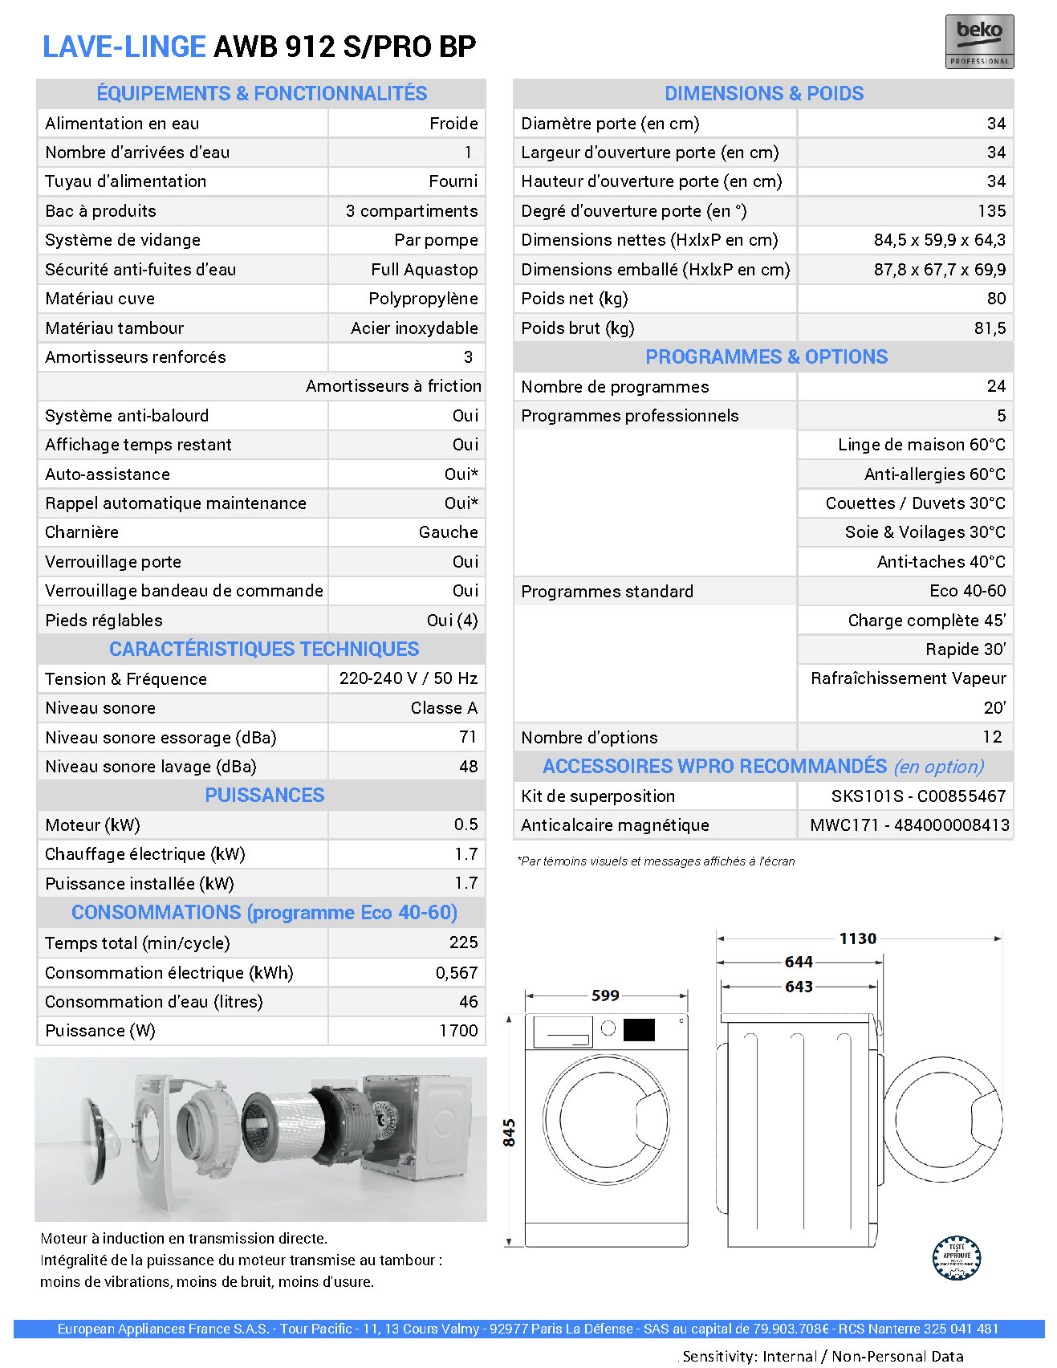Click the '220-240 V / 50 Hz' value

click(x=409, y=678)
